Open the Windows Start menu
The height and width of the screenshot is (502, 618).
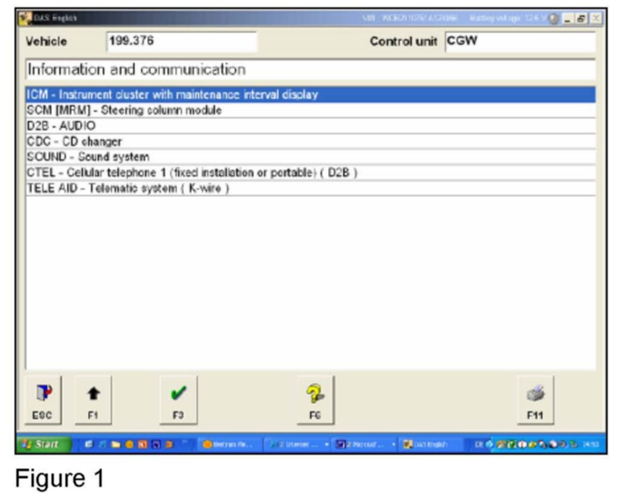(x=44, y=444)
